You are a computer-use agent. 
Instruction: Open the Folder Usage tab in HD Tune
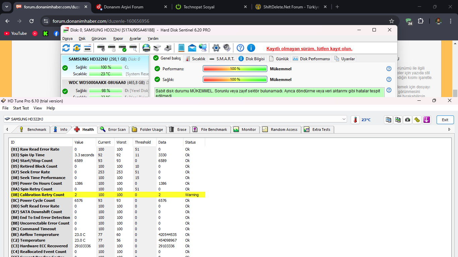click(148, 130)
